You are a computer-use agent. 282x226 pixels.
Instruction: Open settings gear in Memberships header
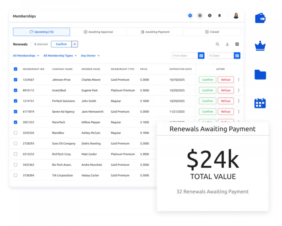point(200,15)
